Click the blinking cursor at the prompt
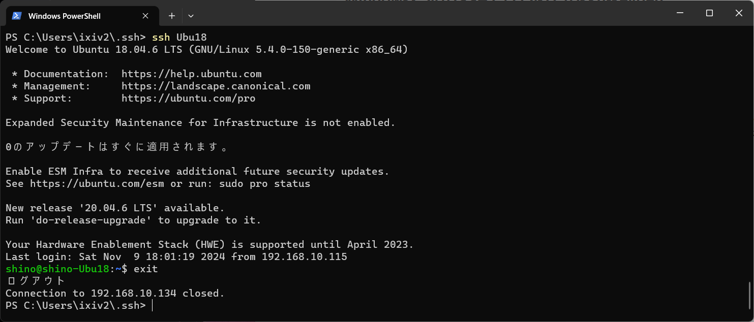The height and width of the screenshot is (322, 754). click(153, 305)
